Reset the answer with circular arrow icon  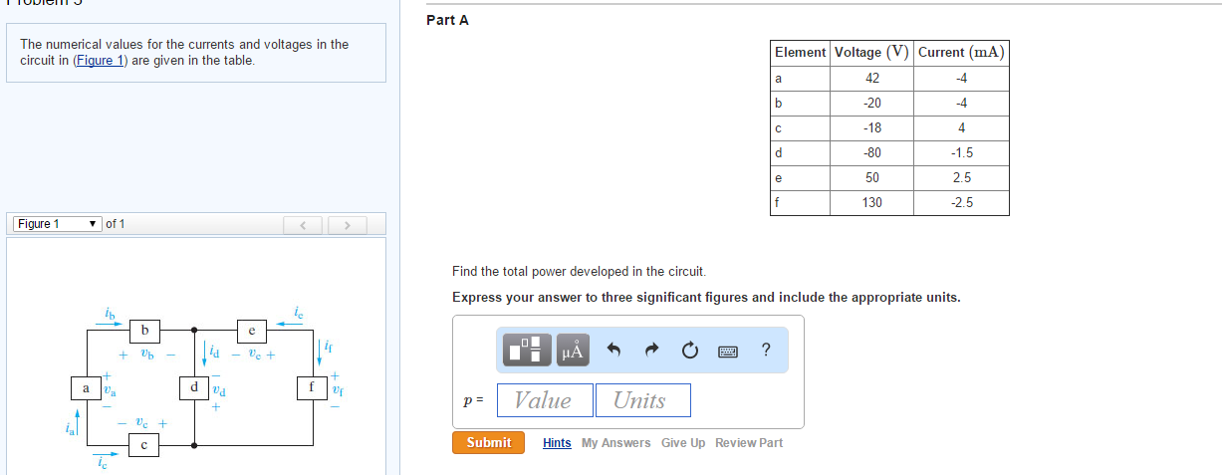tap(691, 350)
